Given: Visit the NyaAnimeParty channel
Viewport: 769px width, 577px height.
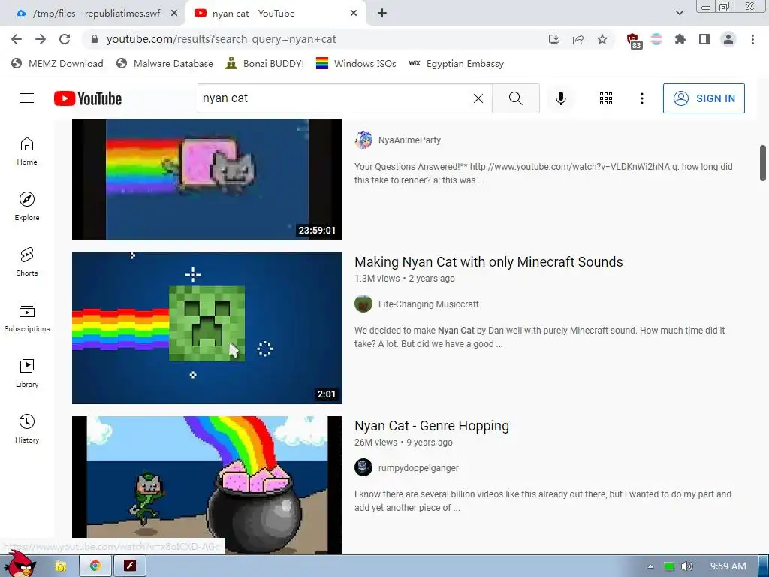Looking at the screenshot, I should coord(409,140).
